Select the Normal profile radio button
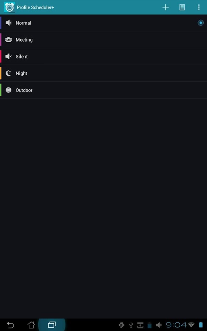 tap(200, 23)
